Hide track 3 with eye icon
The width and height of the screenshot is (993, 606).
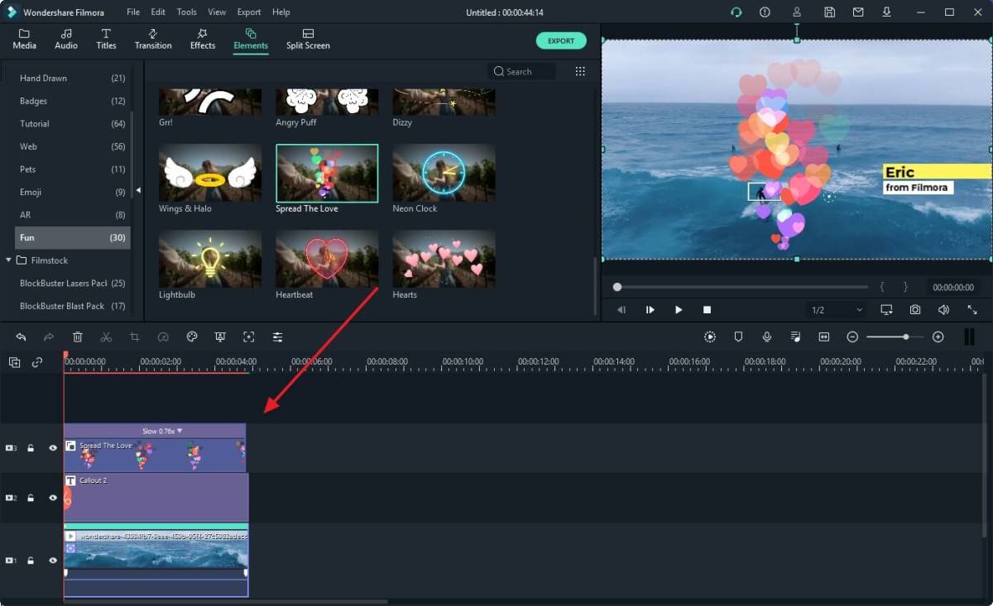point(53,448)
